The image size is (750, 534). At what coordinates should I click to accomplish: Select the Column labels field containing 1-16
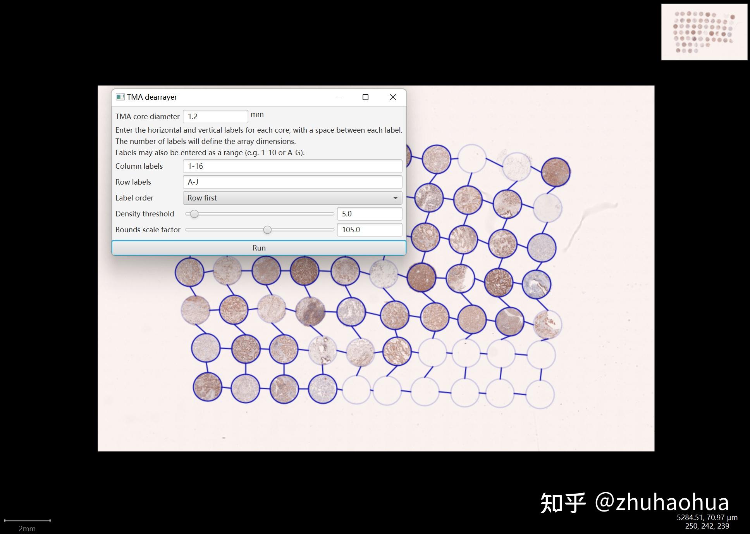point(292,166)
